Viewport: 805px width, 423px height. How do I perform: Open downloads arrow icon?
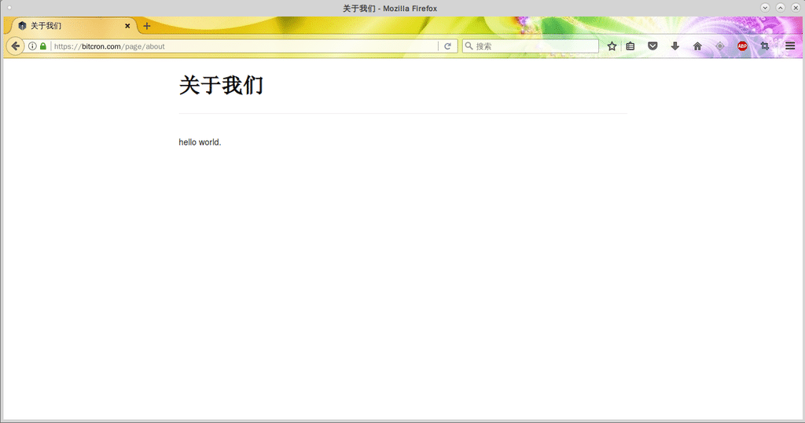pyautogui.click(x=675, y=46)
